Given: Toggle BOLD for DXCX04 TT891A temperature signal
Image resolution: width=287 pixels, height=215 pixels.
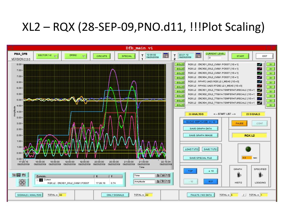Looking at the screenshot, I should coord(180,105).
